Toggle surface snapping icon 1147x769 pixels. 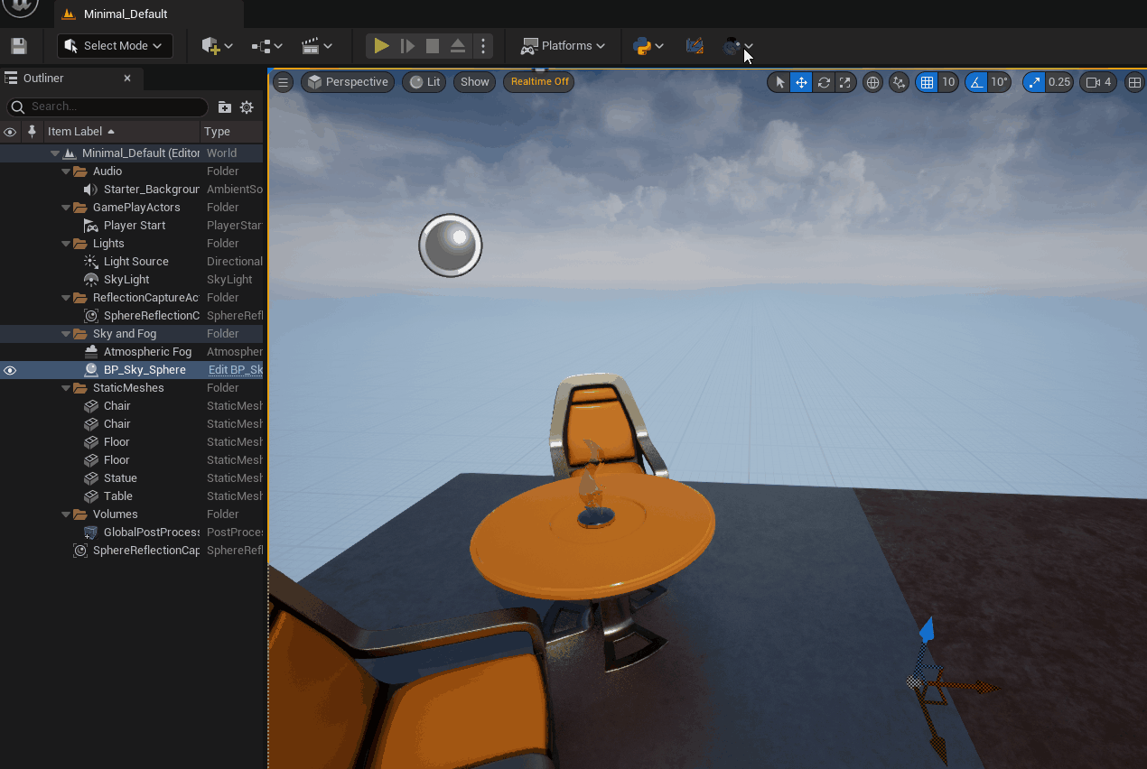click(899, 82)
